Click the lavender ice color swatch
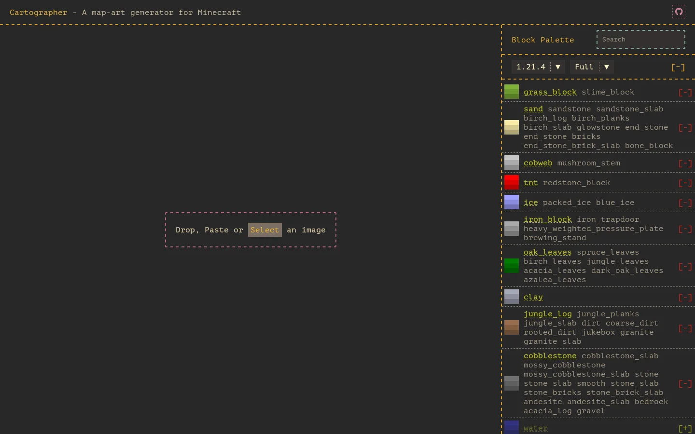 coord(512,202)
